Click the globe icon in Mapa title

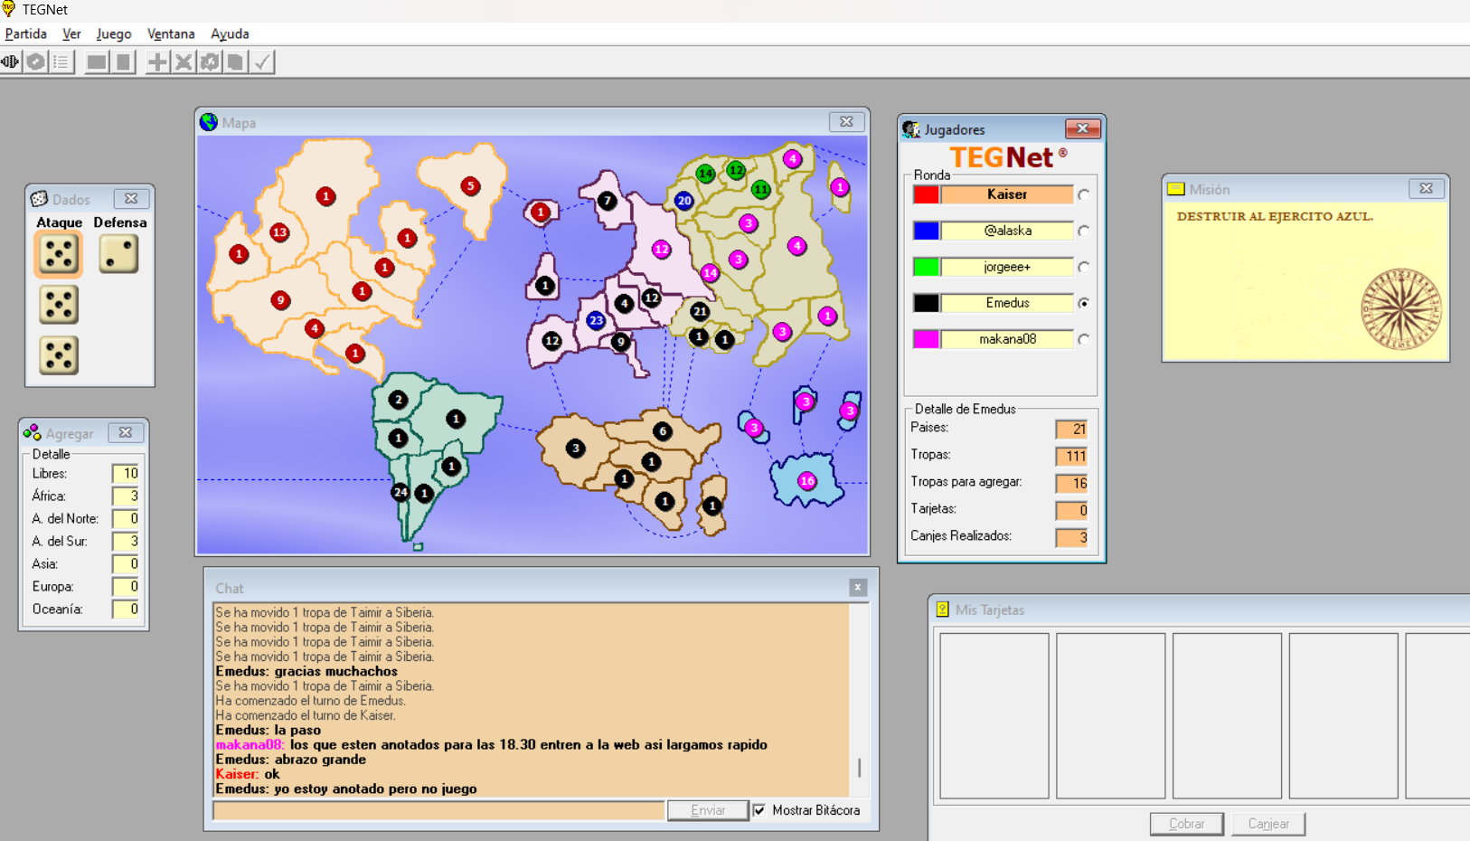209,122
